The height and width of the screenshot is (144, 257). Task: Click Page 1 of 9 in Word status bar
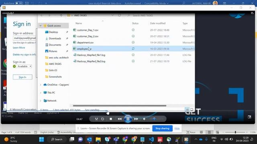click(7, 132)
